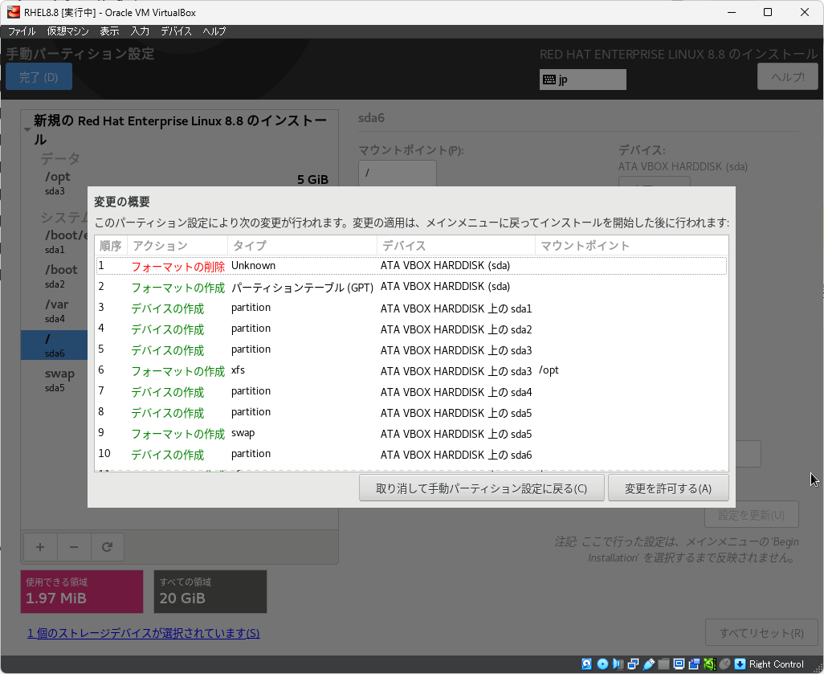Viewport: 824px width, 674px height.
Task: Click the optical disk icon in VirtualBox status bar
Action: coord(603,664)
